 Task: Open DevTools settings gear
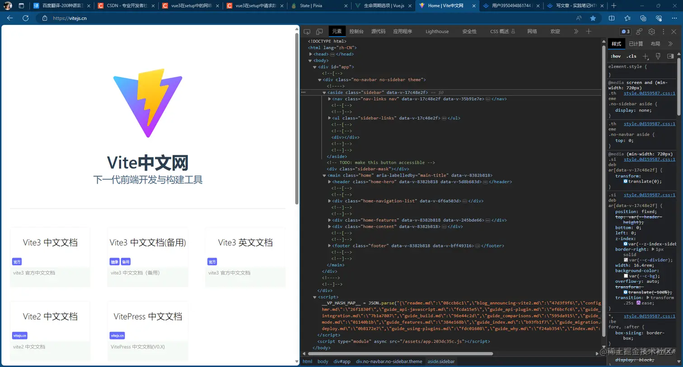(651, 31)
